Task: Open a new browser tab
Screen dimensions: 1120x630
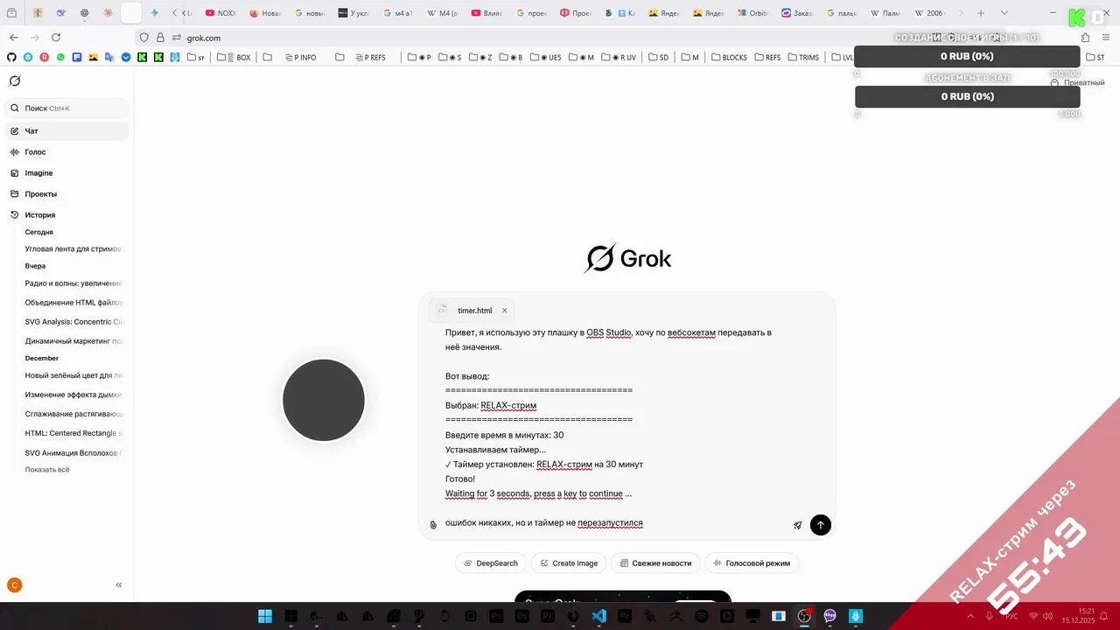Action: coord(981,13)
